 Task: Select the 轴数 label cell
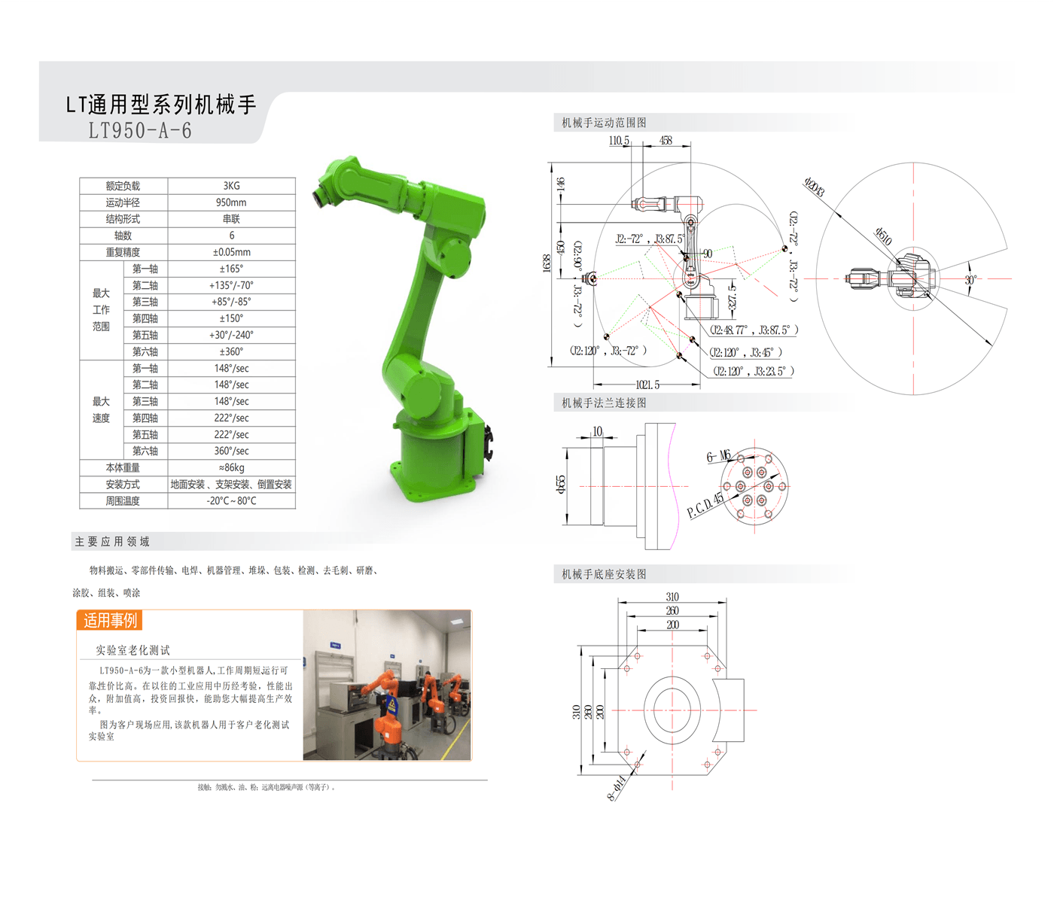(123, 236)
